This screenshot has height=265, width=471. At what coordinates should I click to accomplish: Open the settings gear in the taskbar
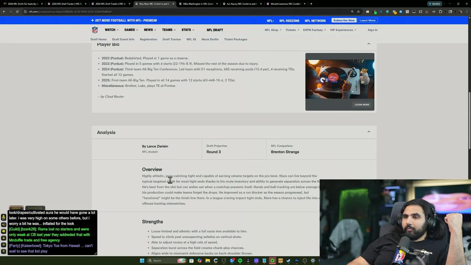[313, 261]
